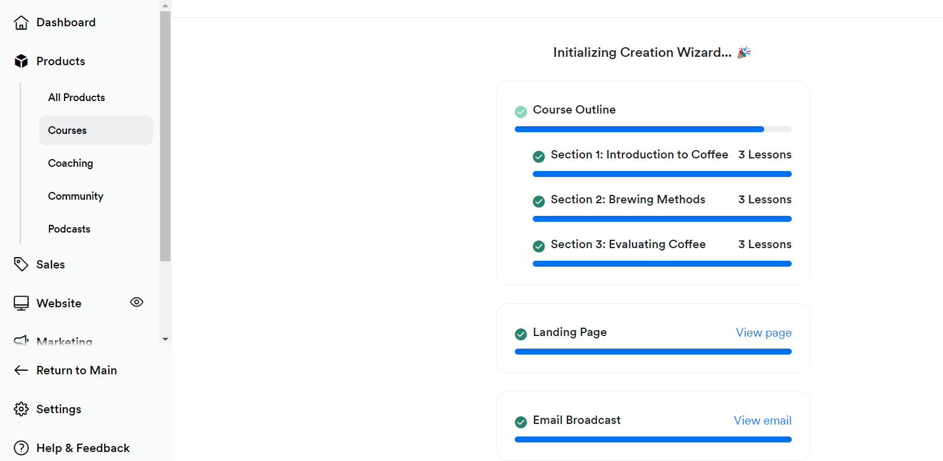Click the sidebar scroll up arrow
Viewport: 943px width, 461px height.
(165, 5)
